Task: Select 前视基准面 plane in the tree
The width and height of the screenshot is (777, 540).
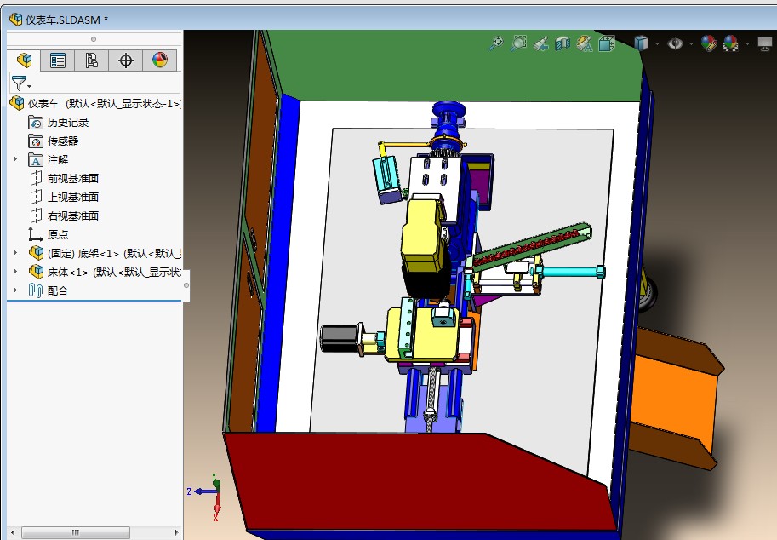Action: [72, 178]
